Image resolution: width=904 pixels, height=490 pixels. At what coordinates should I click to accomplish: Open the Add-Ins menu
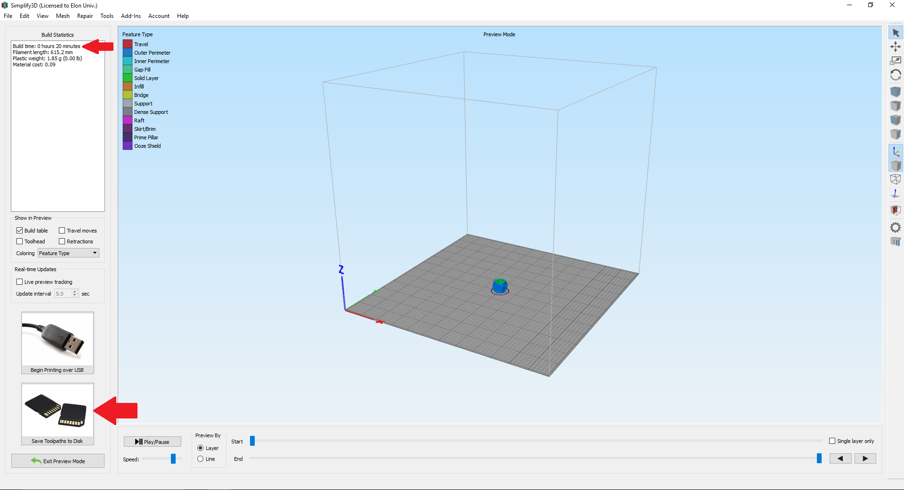pyautogui.click(x=131, y=16)
